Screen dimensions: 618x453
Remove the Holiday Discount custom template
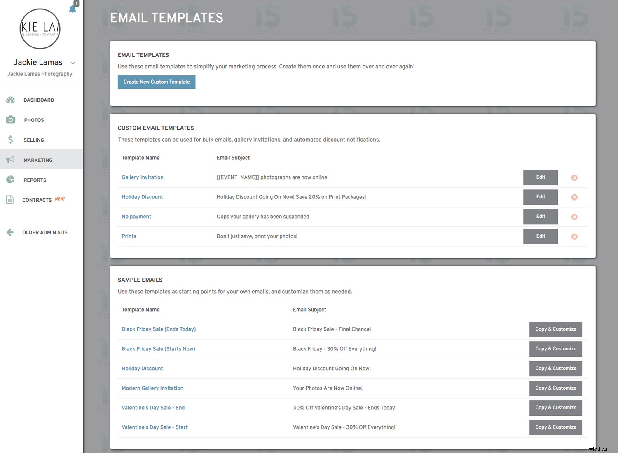[x=574, y=197]
